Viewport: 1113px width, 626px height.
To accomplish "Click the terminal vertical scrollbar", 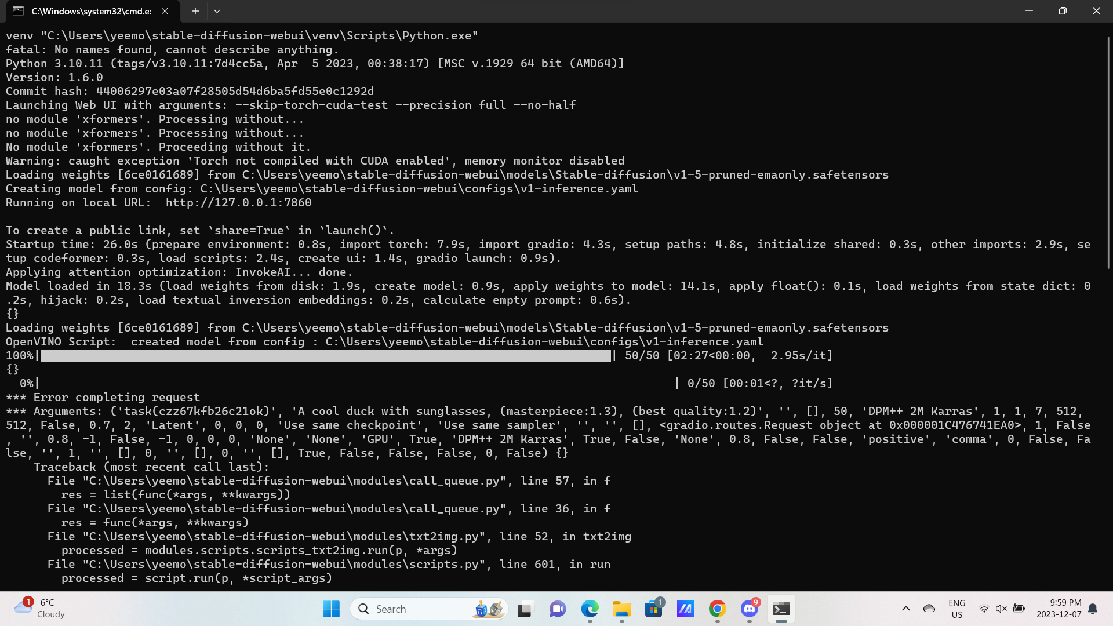I will point(1108,151).
